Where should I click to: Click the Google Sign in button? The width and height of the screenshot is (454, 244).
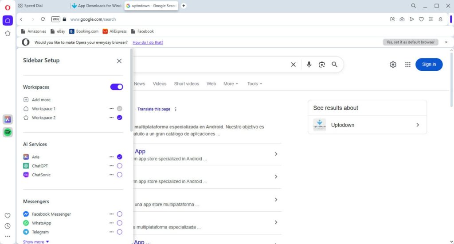429,65
